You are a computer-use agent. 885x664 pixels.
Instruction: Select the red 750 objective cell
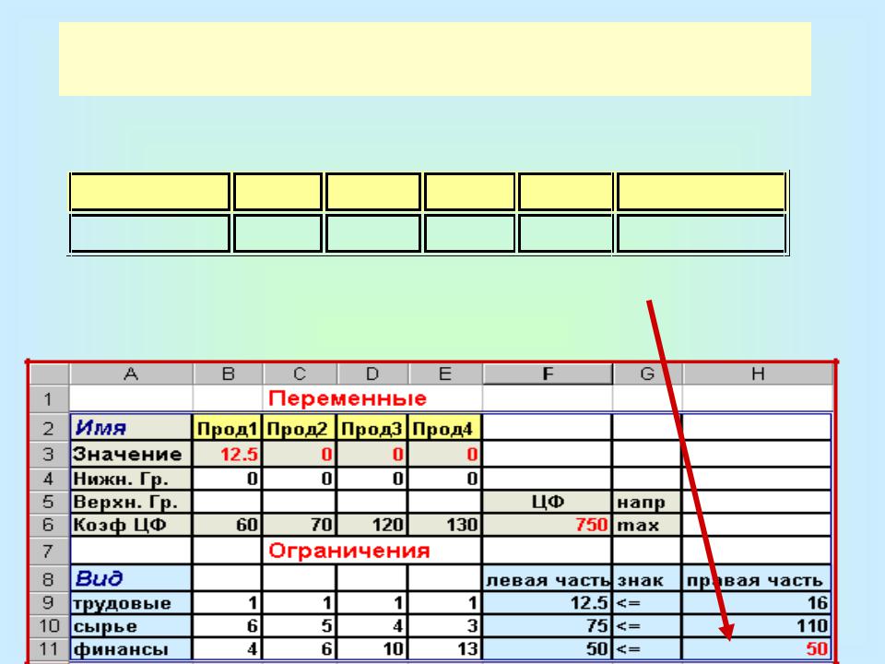click(x=547, y=525)
